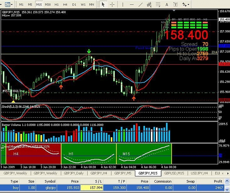Select the Cursor pointer tool
Viewport: 230px width, 193px height.
(103, 4)
